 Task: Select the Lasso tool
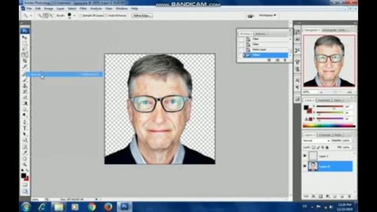(25, 49)
